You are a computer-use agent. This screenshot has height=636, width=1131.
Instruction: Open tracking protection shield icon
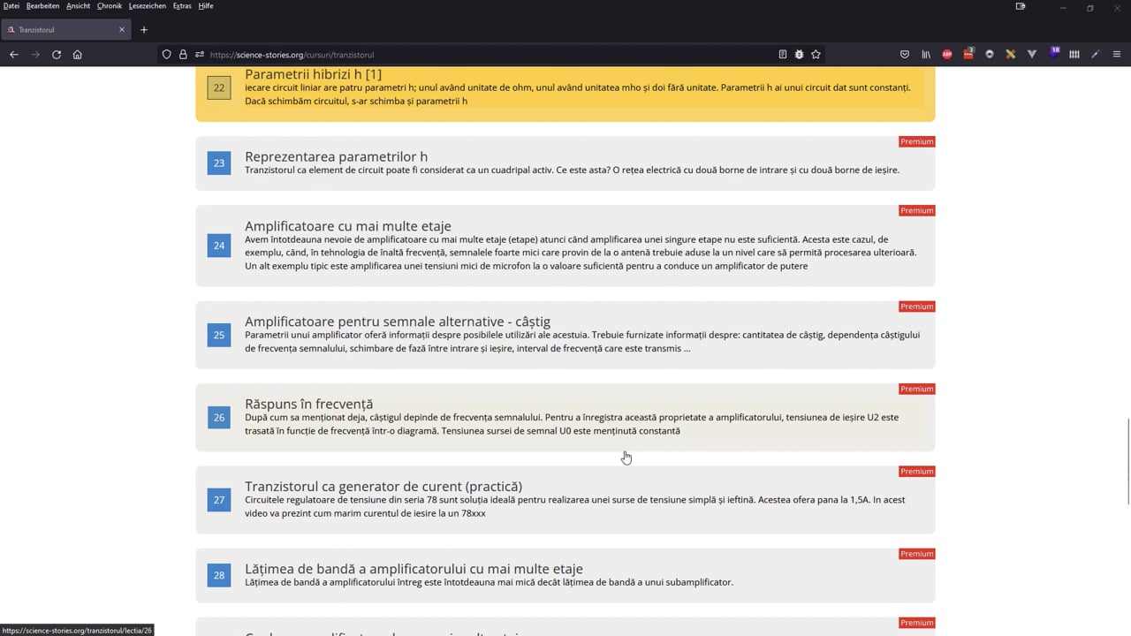(x=166, y=54)
